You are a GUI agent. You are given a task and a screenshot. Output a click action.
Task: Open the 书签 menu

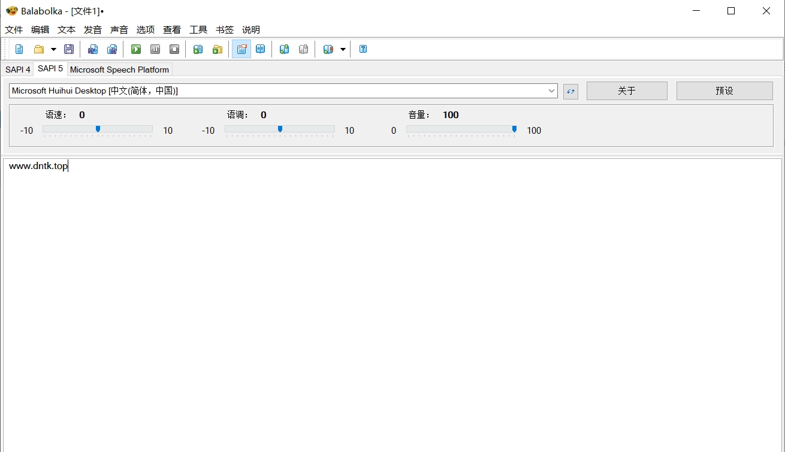click(x=225, y=29)
